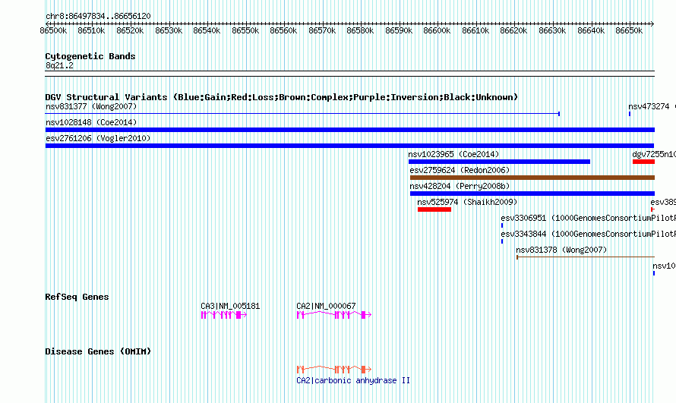
Task: Select the 86650k ruler tick label
Action: [x=629, y=30]
